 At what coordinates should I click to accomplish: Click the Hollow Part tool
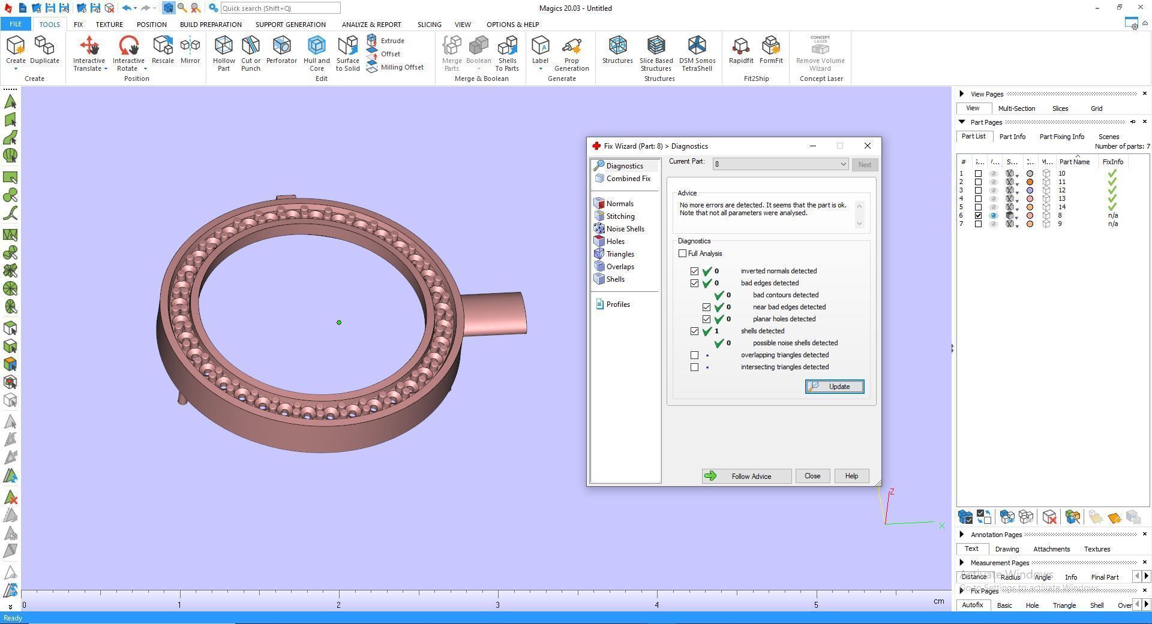pos(224,53)
